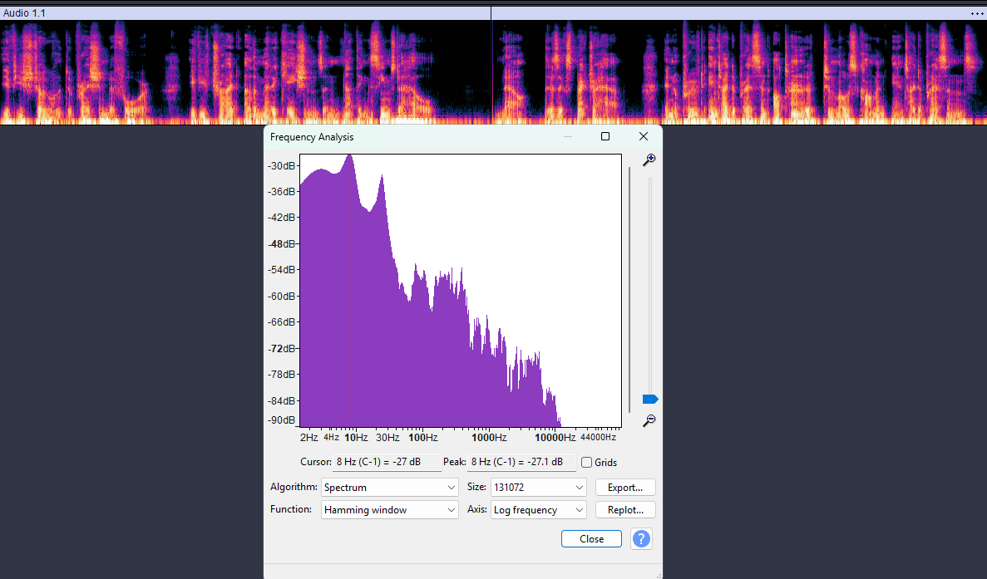Click the 100Hz axis label
The width and height of the screenshot is (987, 579).
(423, 438)
